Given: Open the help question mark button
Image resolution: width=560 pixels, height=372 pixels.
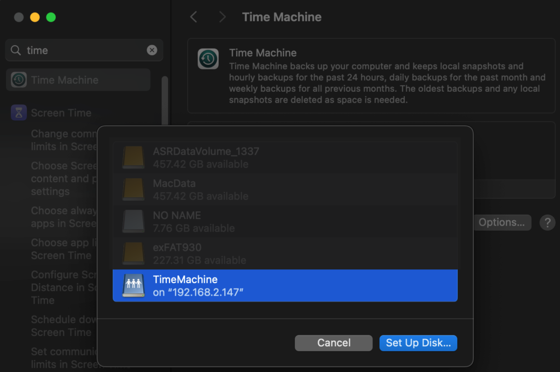Looking at the screenshot, I should [x=547, y=222].
